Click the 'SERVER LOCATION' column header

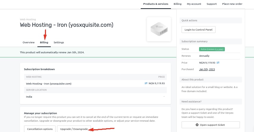pyautogui.click(x=36, y=90)
